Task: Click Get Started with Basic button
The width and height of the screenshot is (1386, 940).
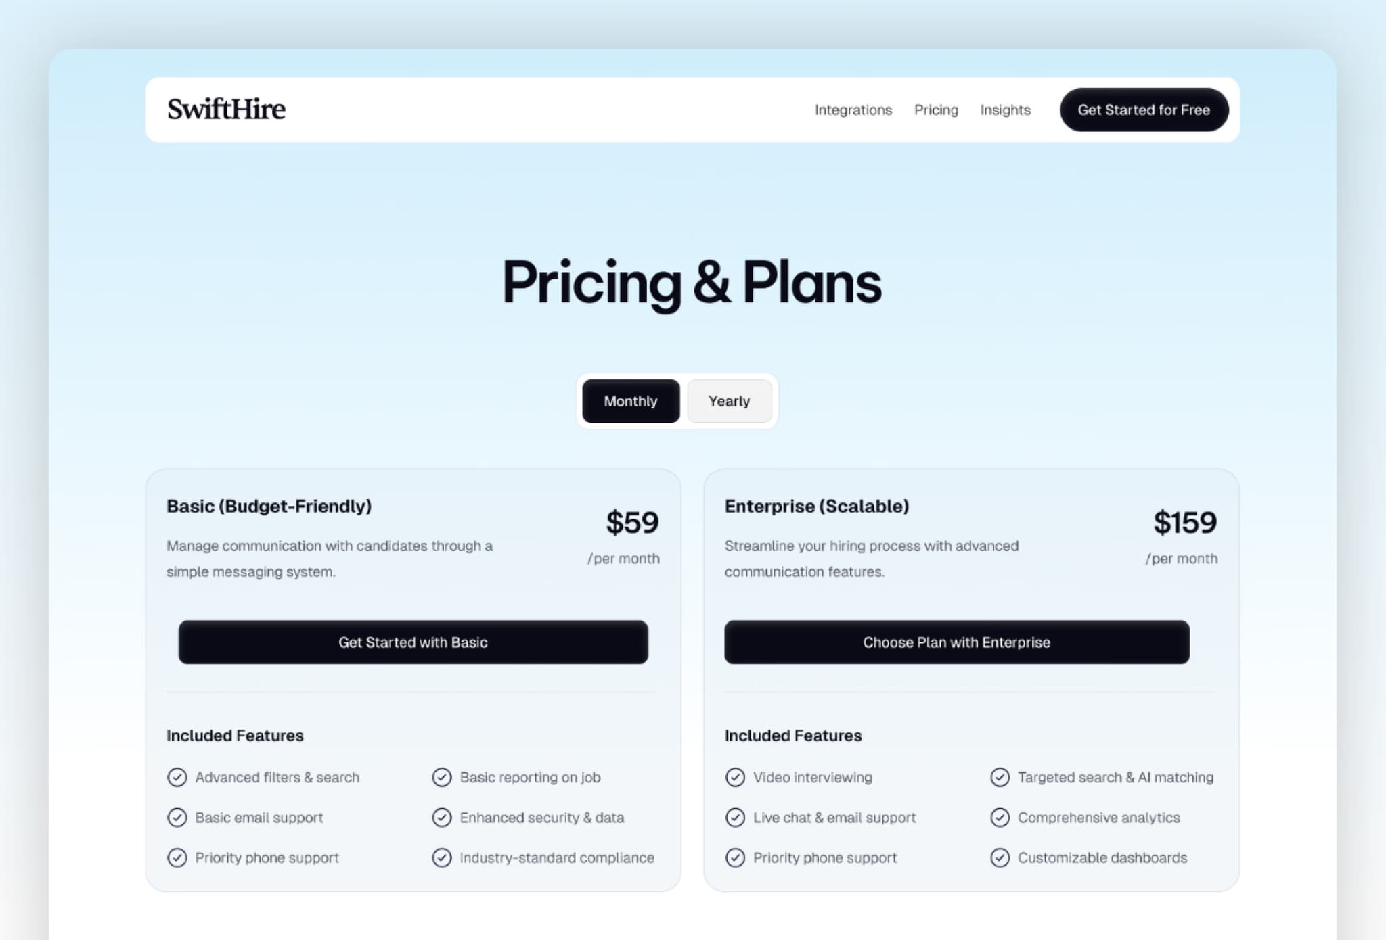Action: pos(413,642)
